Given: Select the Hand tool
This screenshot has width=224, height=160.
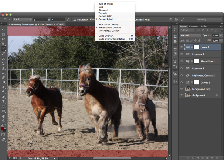Looking at the screenshot, I should [x=4, y=116].
